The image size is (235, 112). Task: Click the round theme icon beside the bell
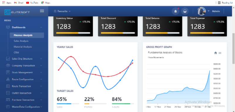(x=185, y=11)
